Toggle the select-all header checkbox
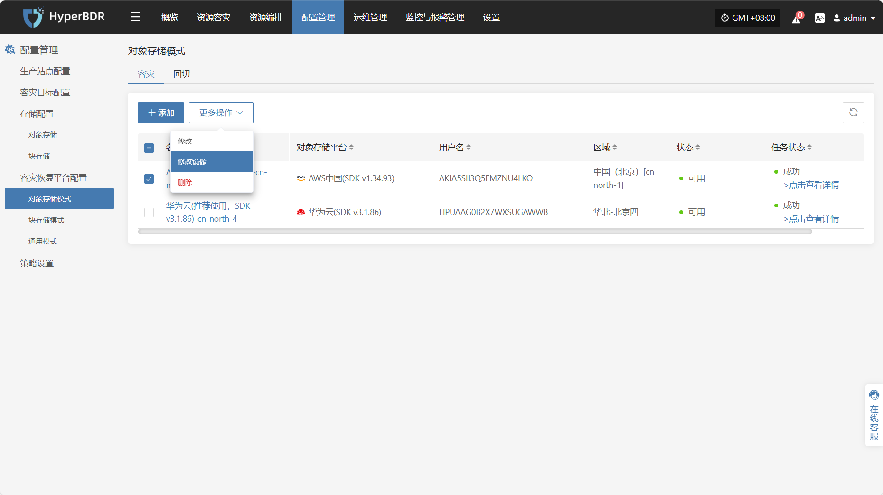 (149, 148)
